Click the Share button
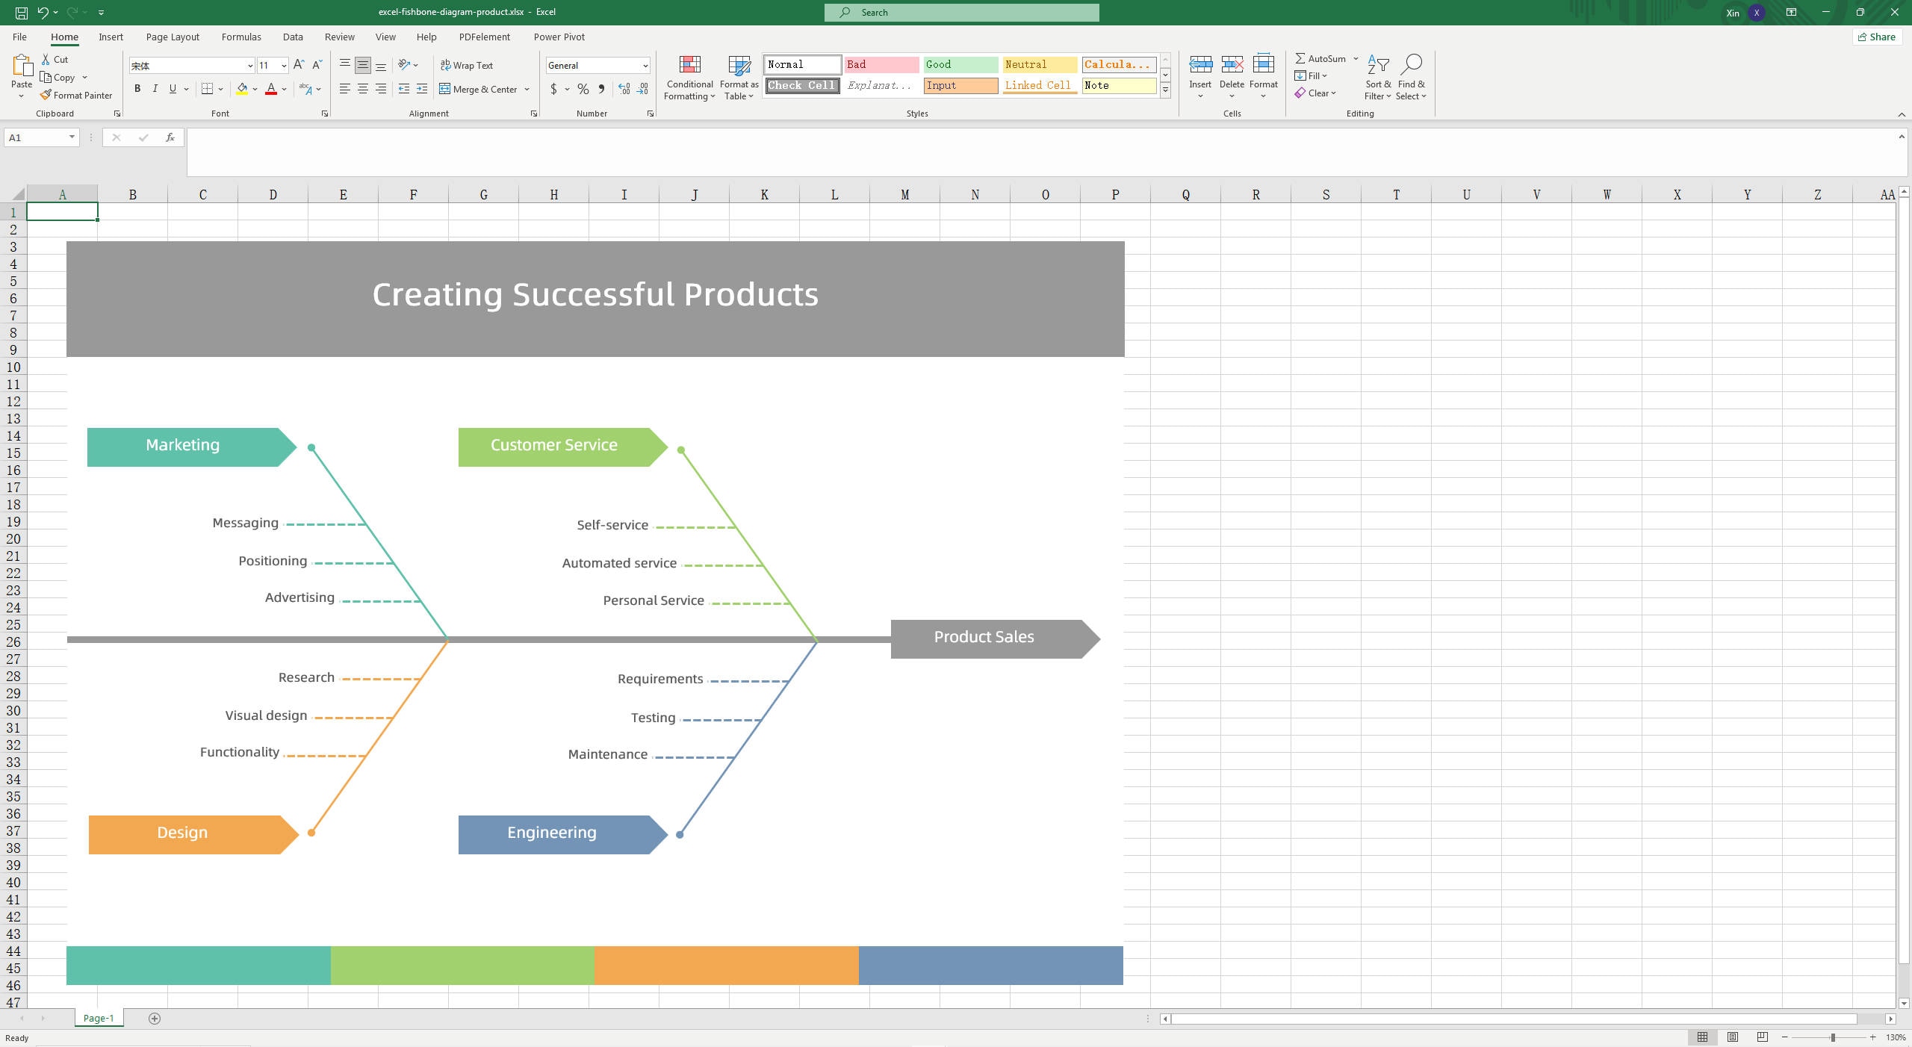The width and height of the screenshot is (1912, 1047). [x=1877, y=37]
